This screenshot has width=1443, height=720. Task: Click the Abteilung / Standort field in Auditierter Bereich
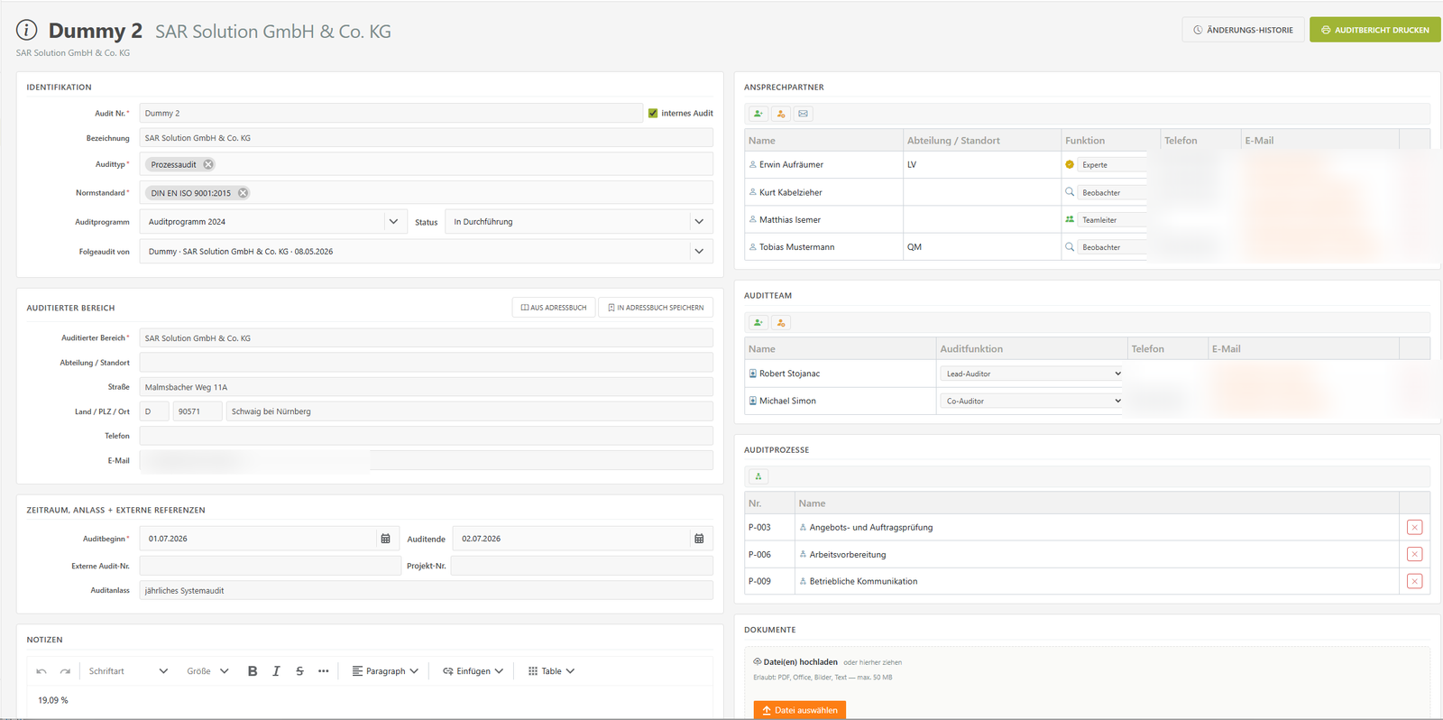pyautogui.click(x=427, y=363)
